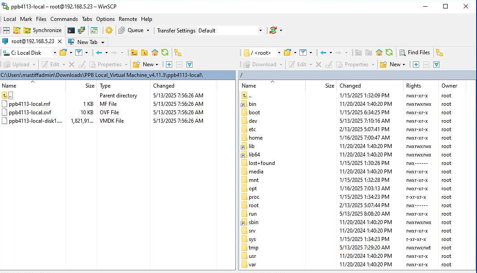
Task: Click the local panel select files plus icon
Action: coord(169,64)
